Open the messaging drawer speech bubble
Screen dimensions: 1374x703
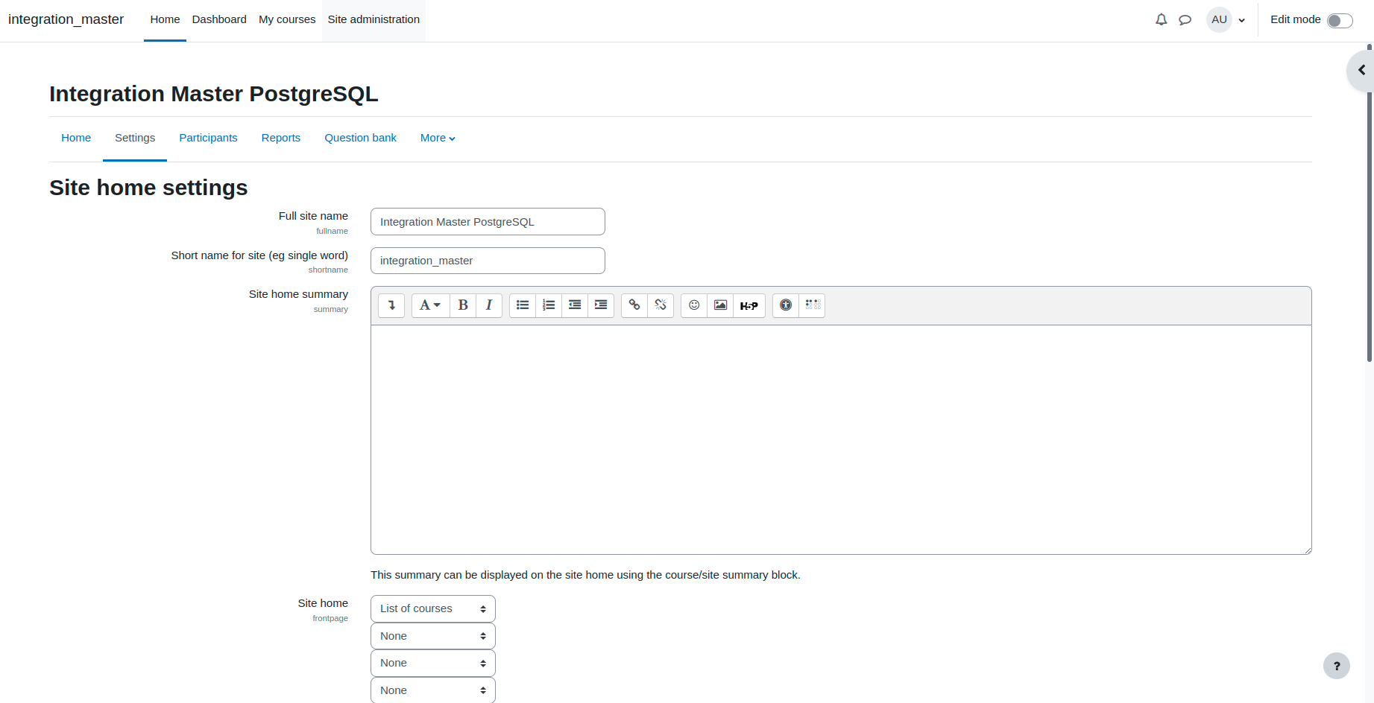[x=1185, y=20]
